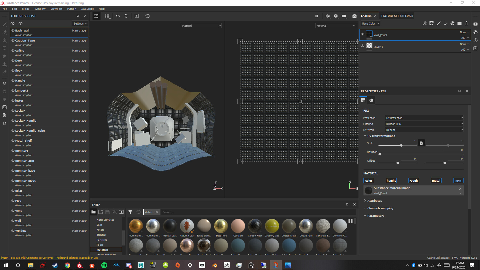
Task: Add a new paint layer with the brush icon
Action: pyautogui.click(x=438, y=23)
